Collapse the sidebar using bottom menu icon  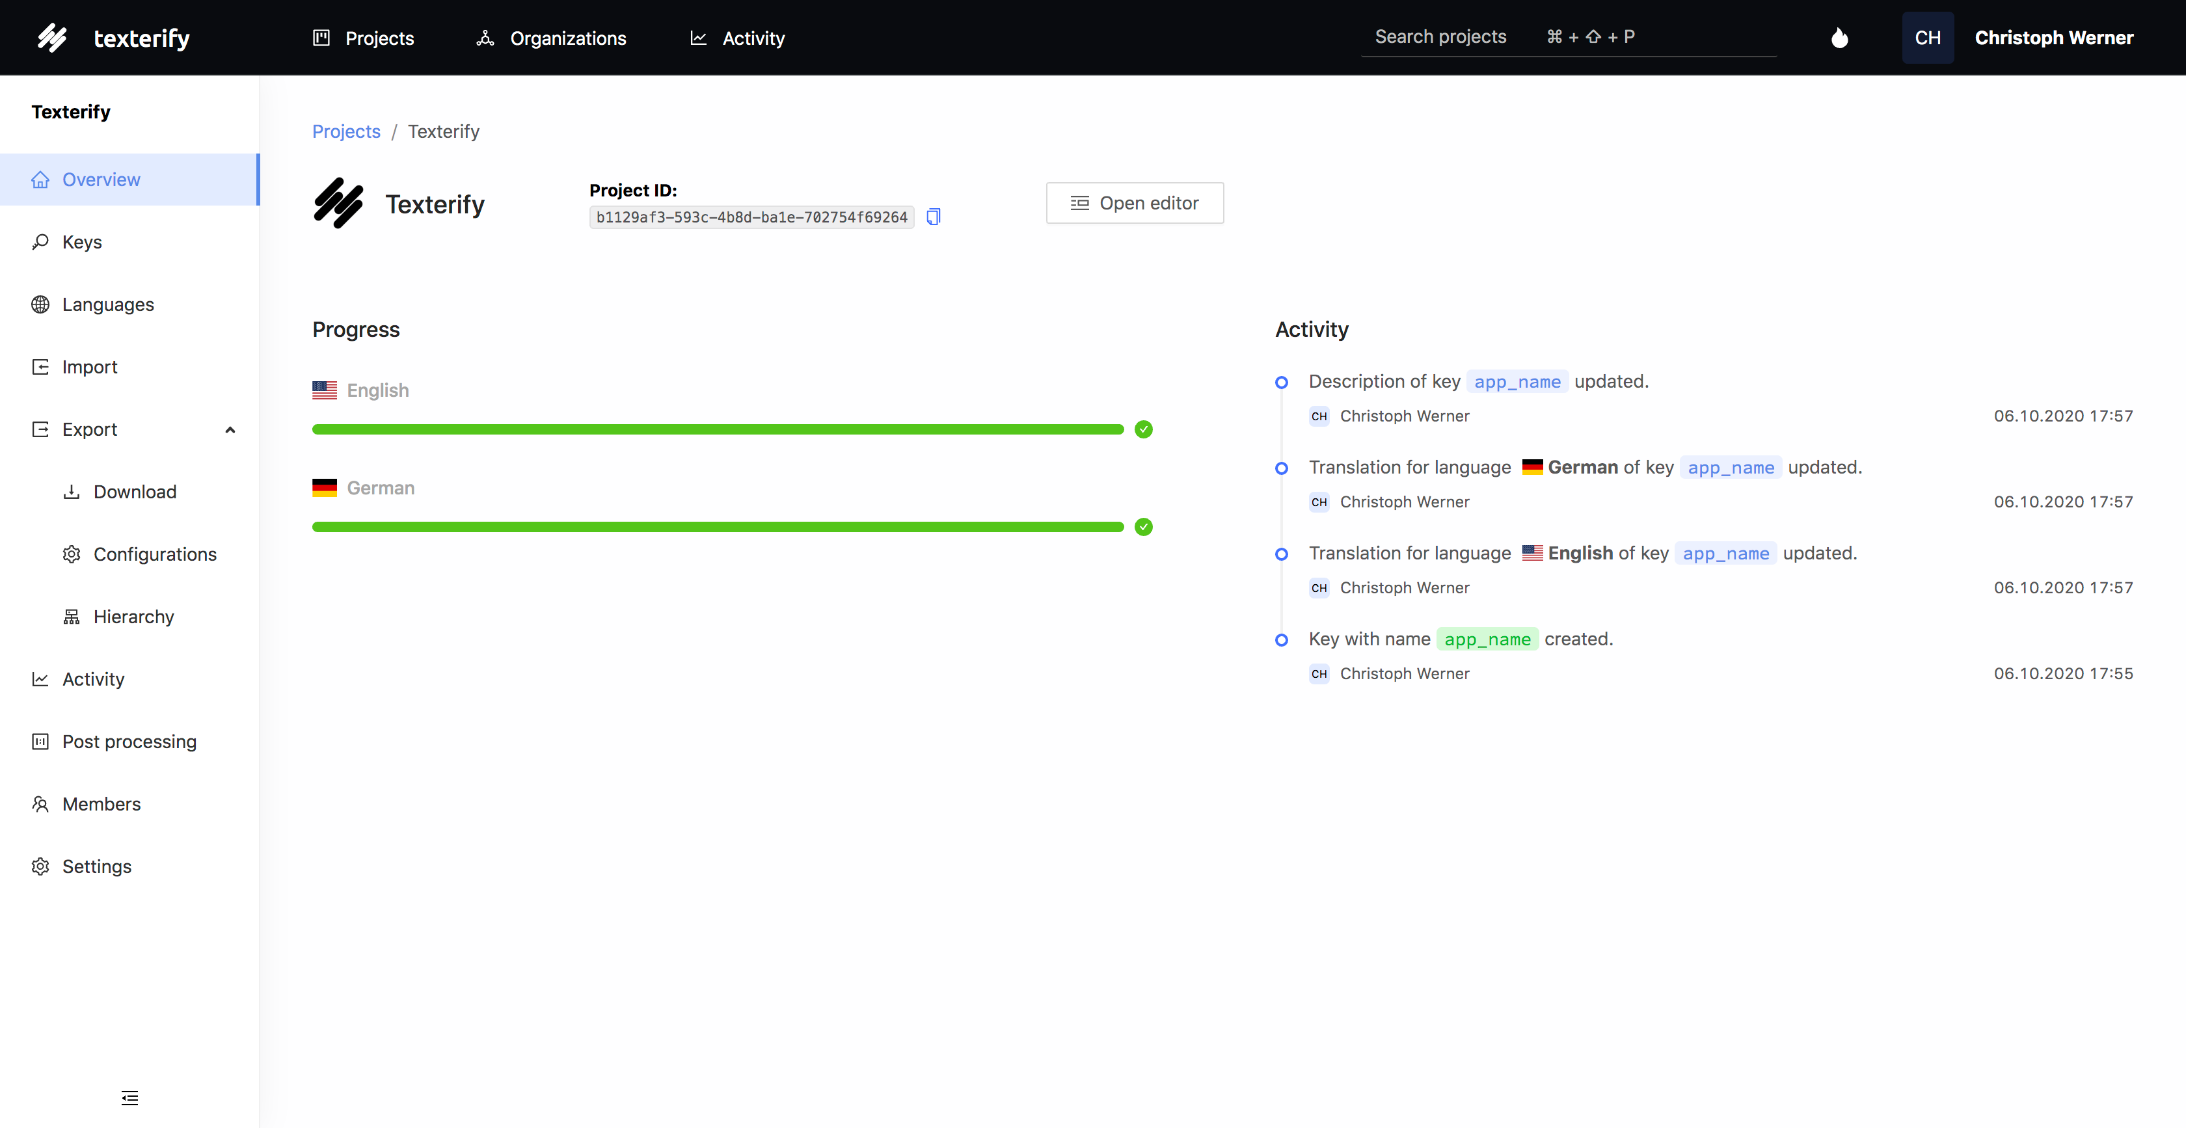coord(129,1097)
